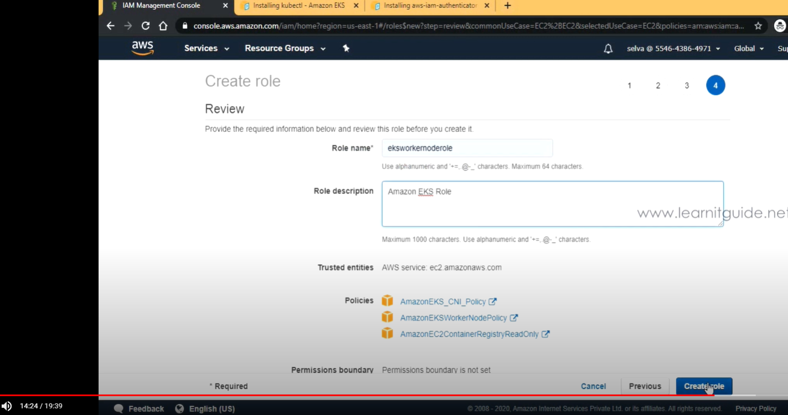Expand the Services dropdown menu
Screen dimensions: 788x415
click(x=207, y=48)
